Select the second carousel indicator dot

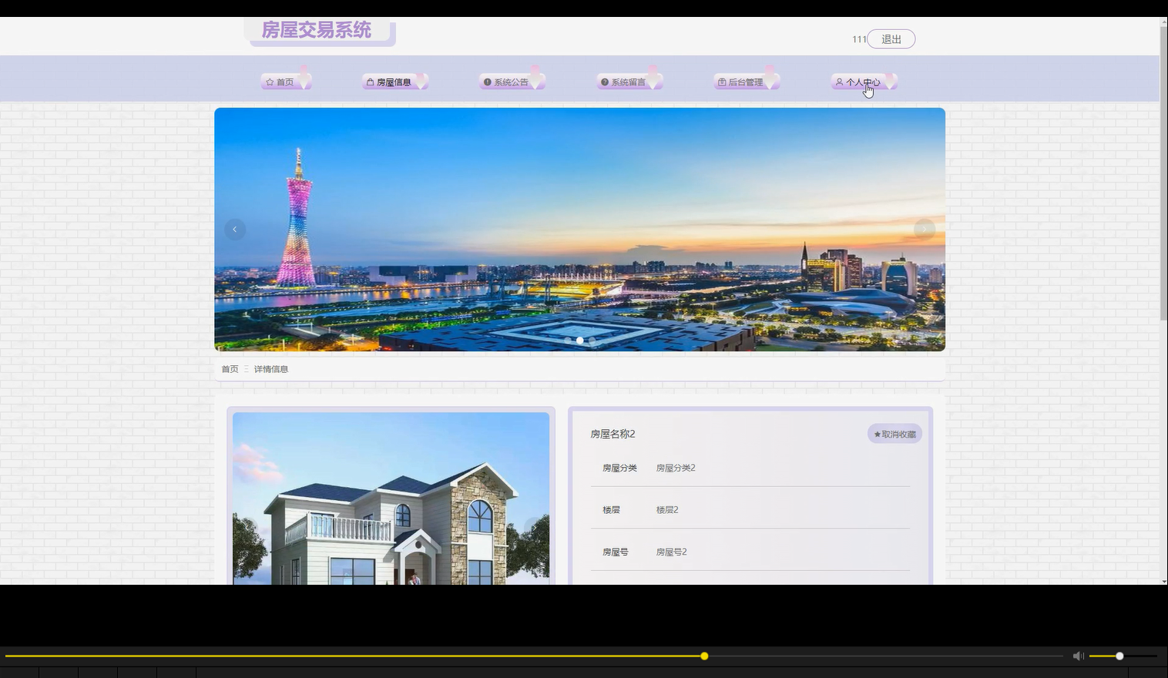click(x=579, y=340)
